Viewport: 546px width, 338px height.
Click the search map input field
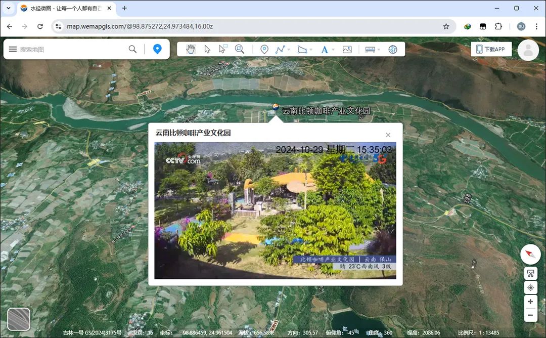[71, 49]
